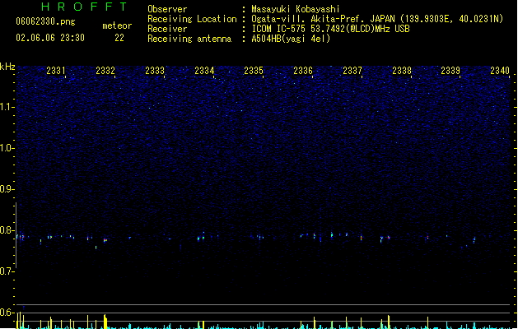Click the Receiver field label

(x=167, y=29)
